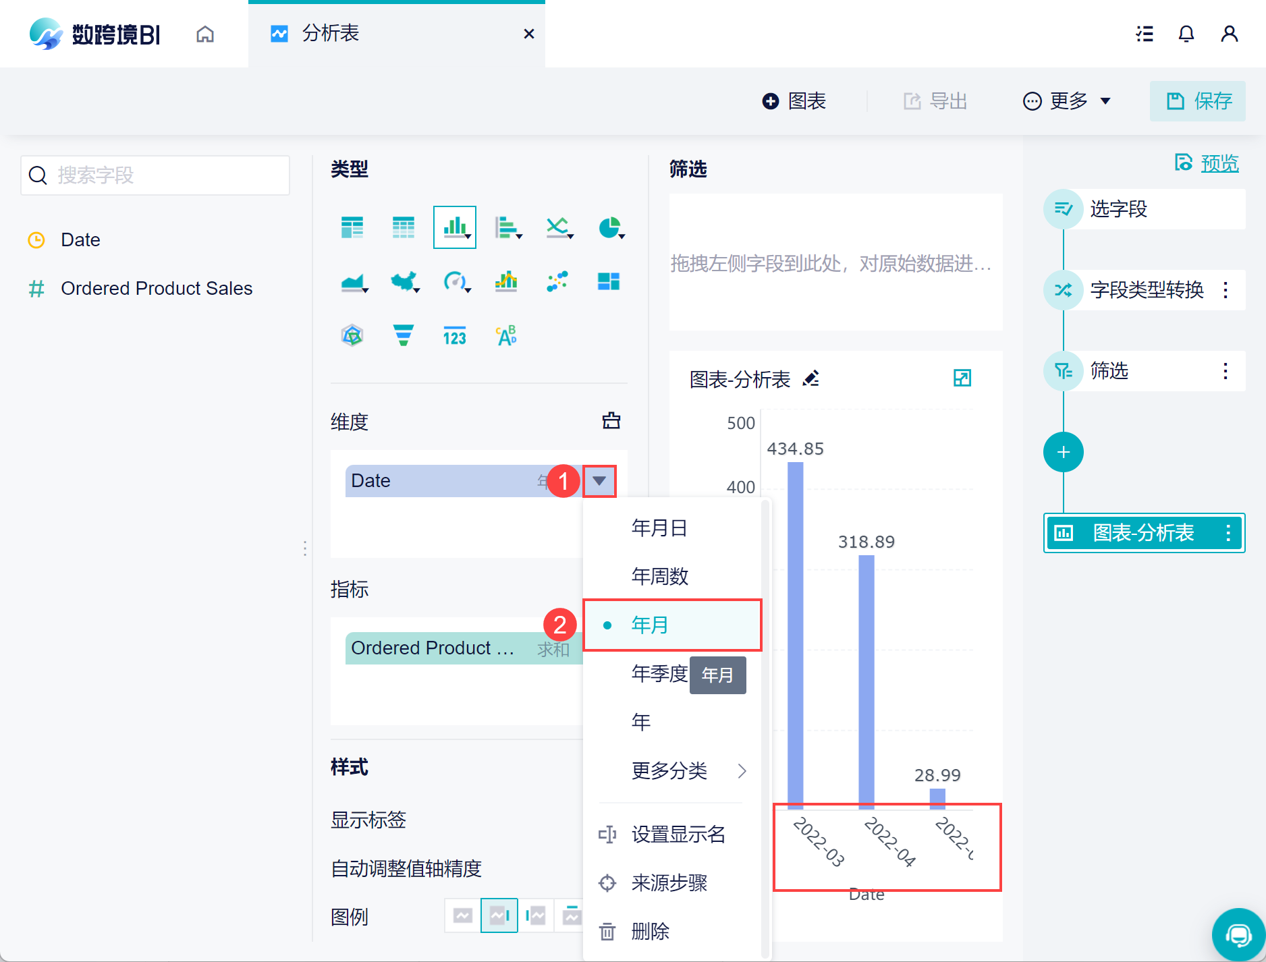
Task: Click 设置显示名 menu entry
Action: click(x=672, y=834)
